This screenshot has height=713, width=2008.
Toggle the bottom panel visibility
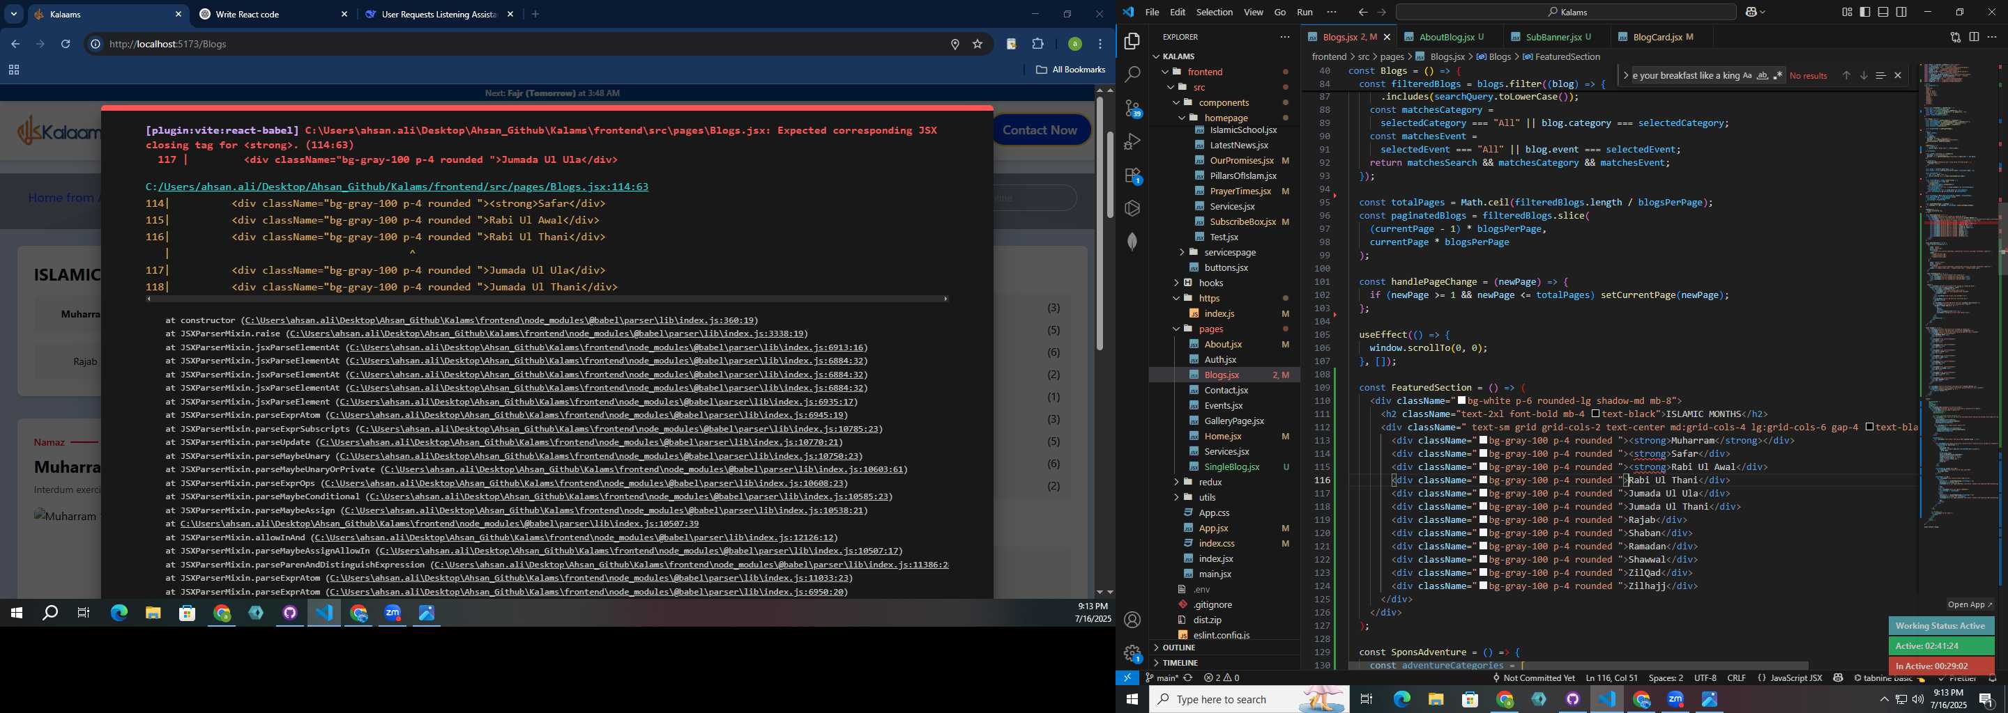coord(1883,13)
